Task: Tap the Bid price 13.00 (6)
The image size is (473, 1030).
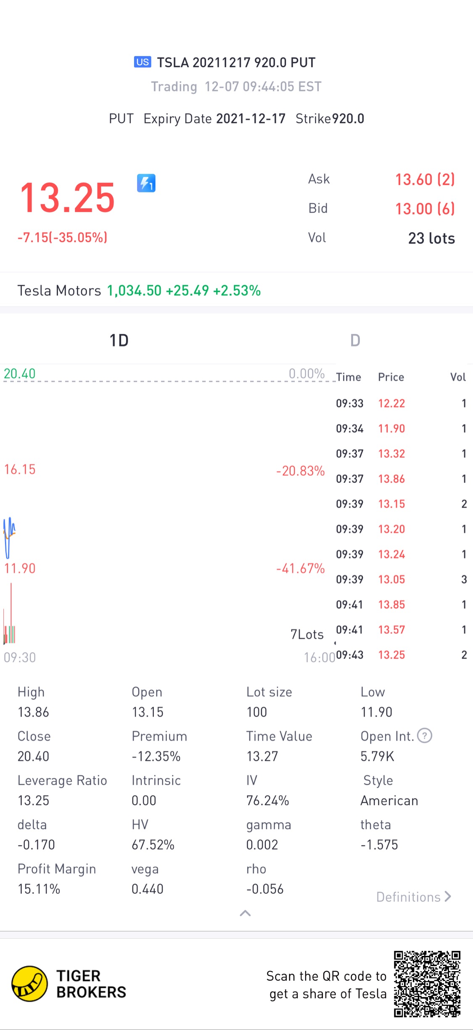Action: coord(425,209)
